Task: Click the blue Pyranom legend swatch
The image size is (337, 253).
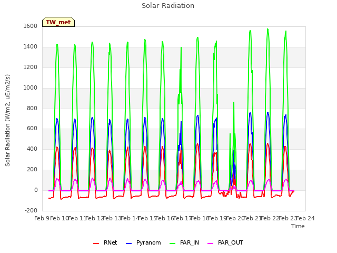Action: click(x=128, y=244)
